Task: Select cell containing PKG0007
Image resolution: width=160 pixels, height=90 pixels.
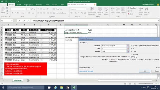Action: pyautogui.click(x=9, y=47)
